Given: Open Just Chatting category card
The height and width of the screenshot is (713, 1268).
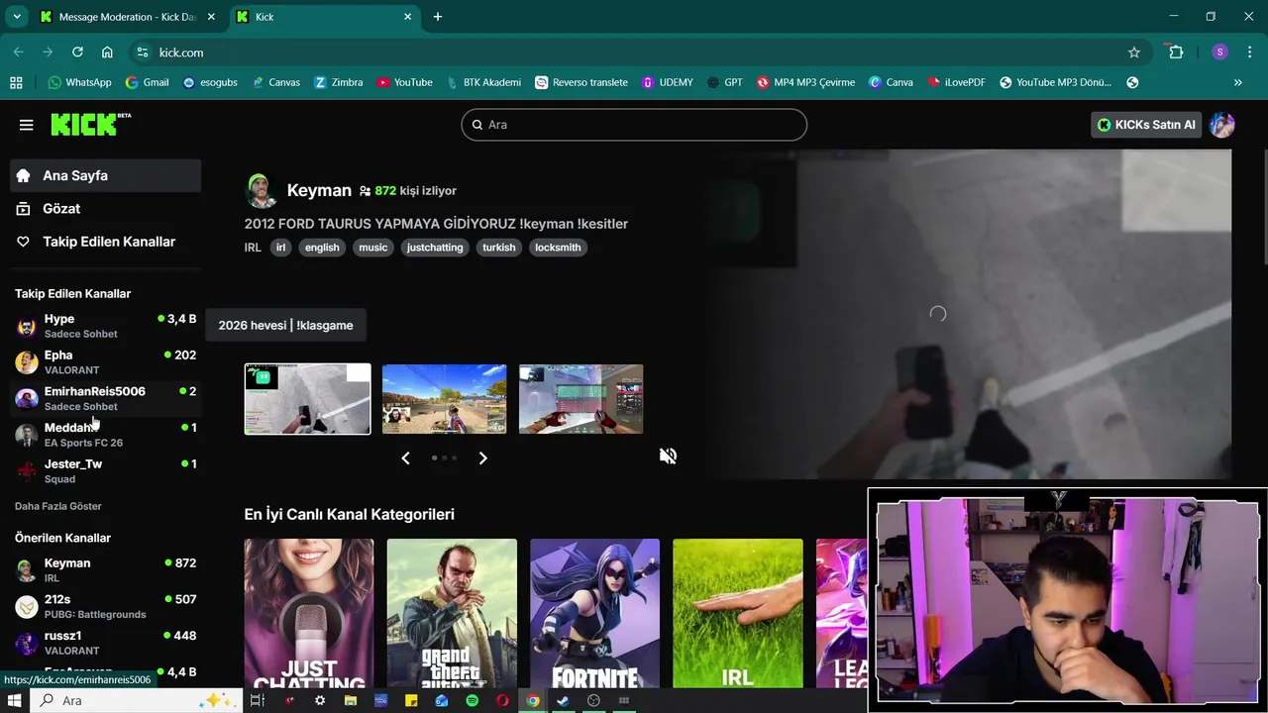Looking at the screenshot, I should (309, 613).
